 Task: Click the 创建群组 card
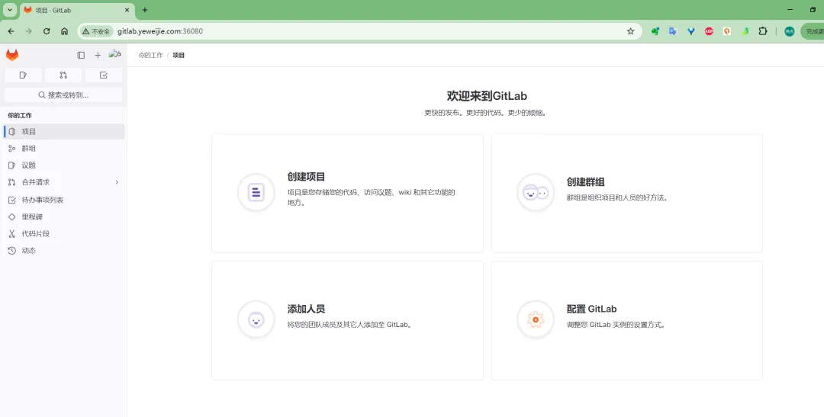(x=626, y=193)
